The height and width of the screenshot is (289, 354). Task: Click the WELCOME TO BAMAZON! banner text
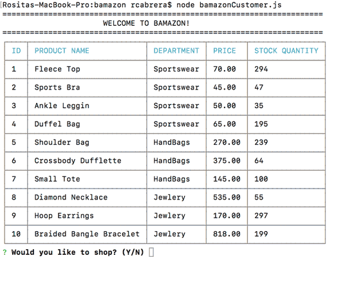(x=146, y=23)
